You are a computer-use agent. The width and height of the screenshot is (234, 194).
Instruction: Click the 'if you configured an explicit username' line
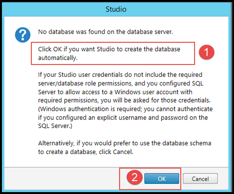point(123,117)
